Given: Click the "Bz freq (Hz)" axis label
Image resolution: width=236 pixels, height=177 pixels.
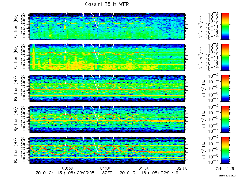Looking at the screenshot, I should 16,150.
